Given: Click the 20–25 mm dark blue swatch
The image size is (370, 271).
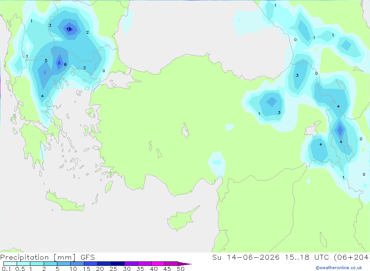Looking at the screenshot, I should (x=104, y=264).
